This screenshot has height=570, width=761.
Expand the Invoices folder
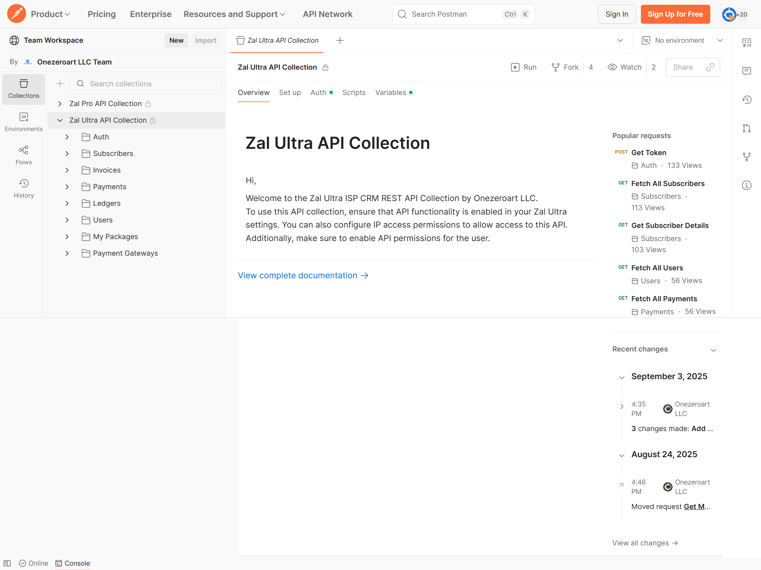click(67, 170)
